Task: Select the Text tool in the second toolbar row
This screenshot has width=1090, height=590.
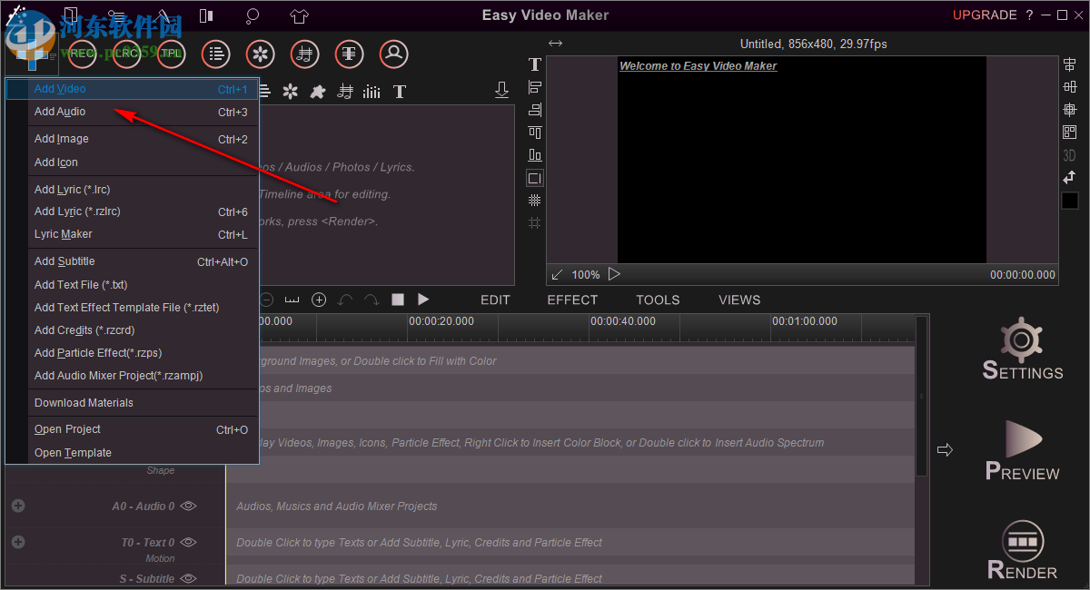Action: [x=398, y=91]
